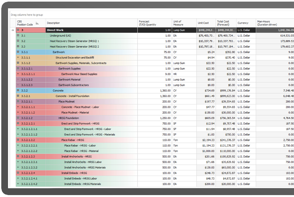Collapse row 3.3 HRSG 2

point(18,46)
